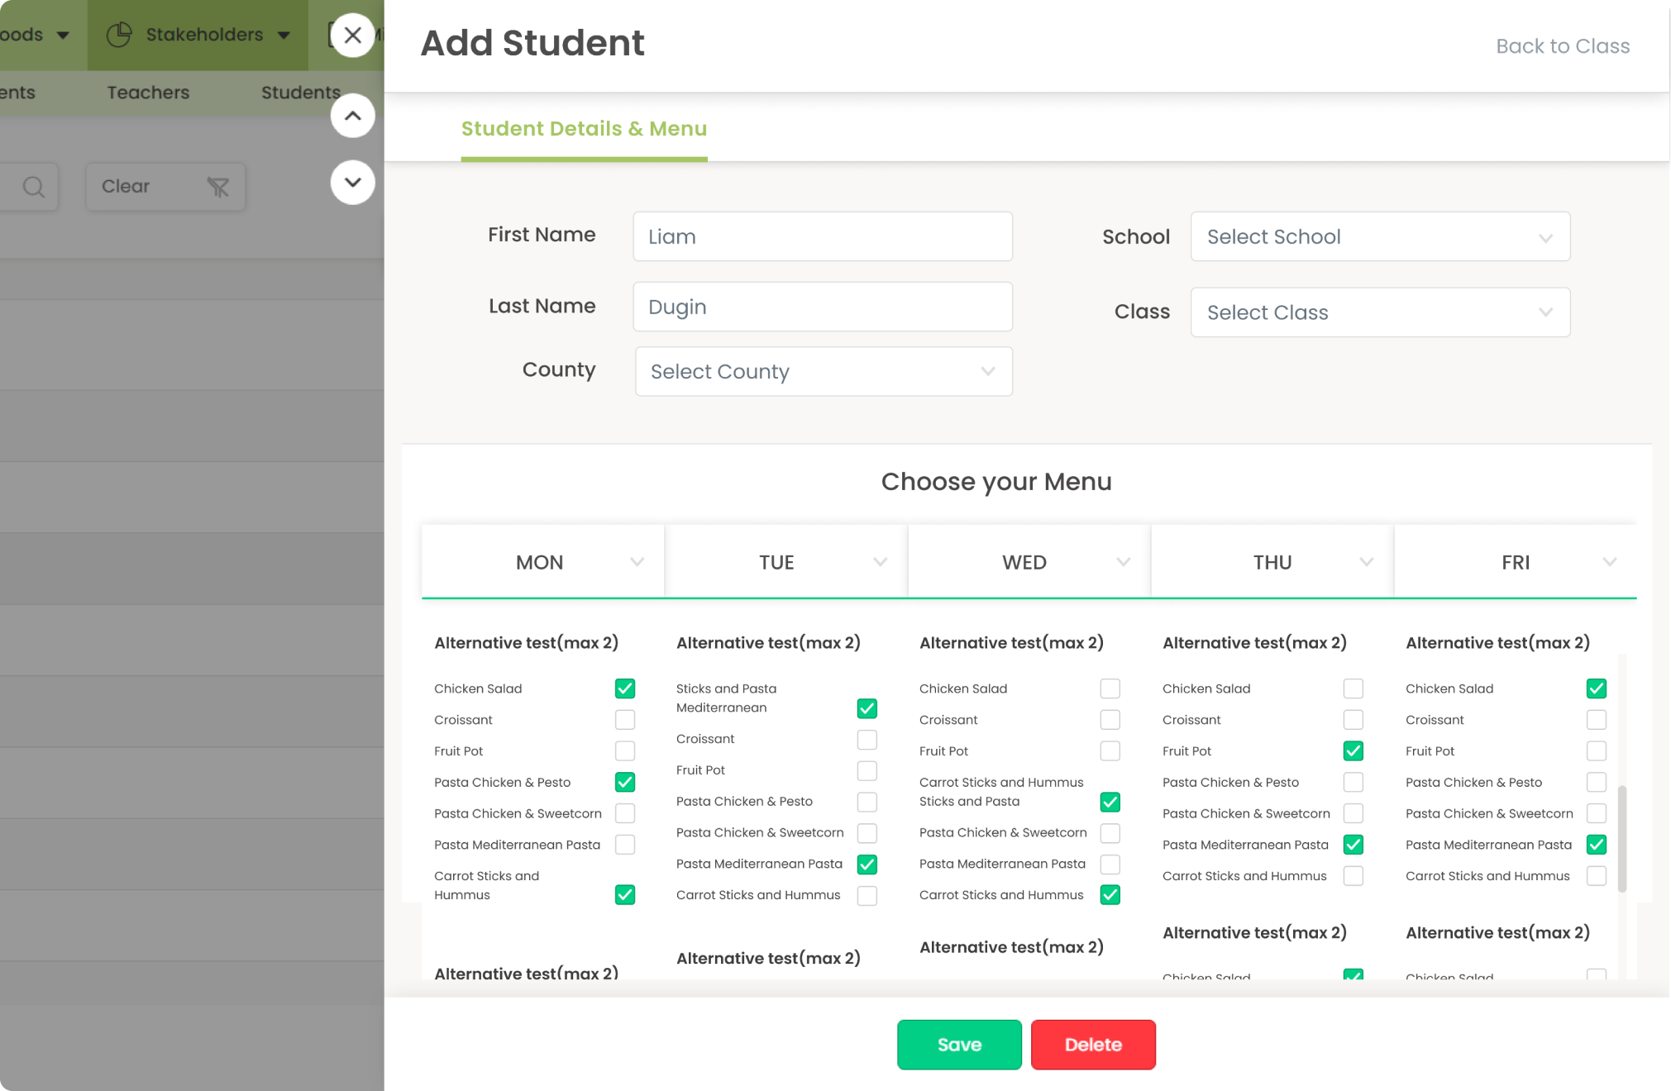1671x1091 pixels.
Task: Switch to Student Details & Menu tab
Action: [x=584, y=129]
